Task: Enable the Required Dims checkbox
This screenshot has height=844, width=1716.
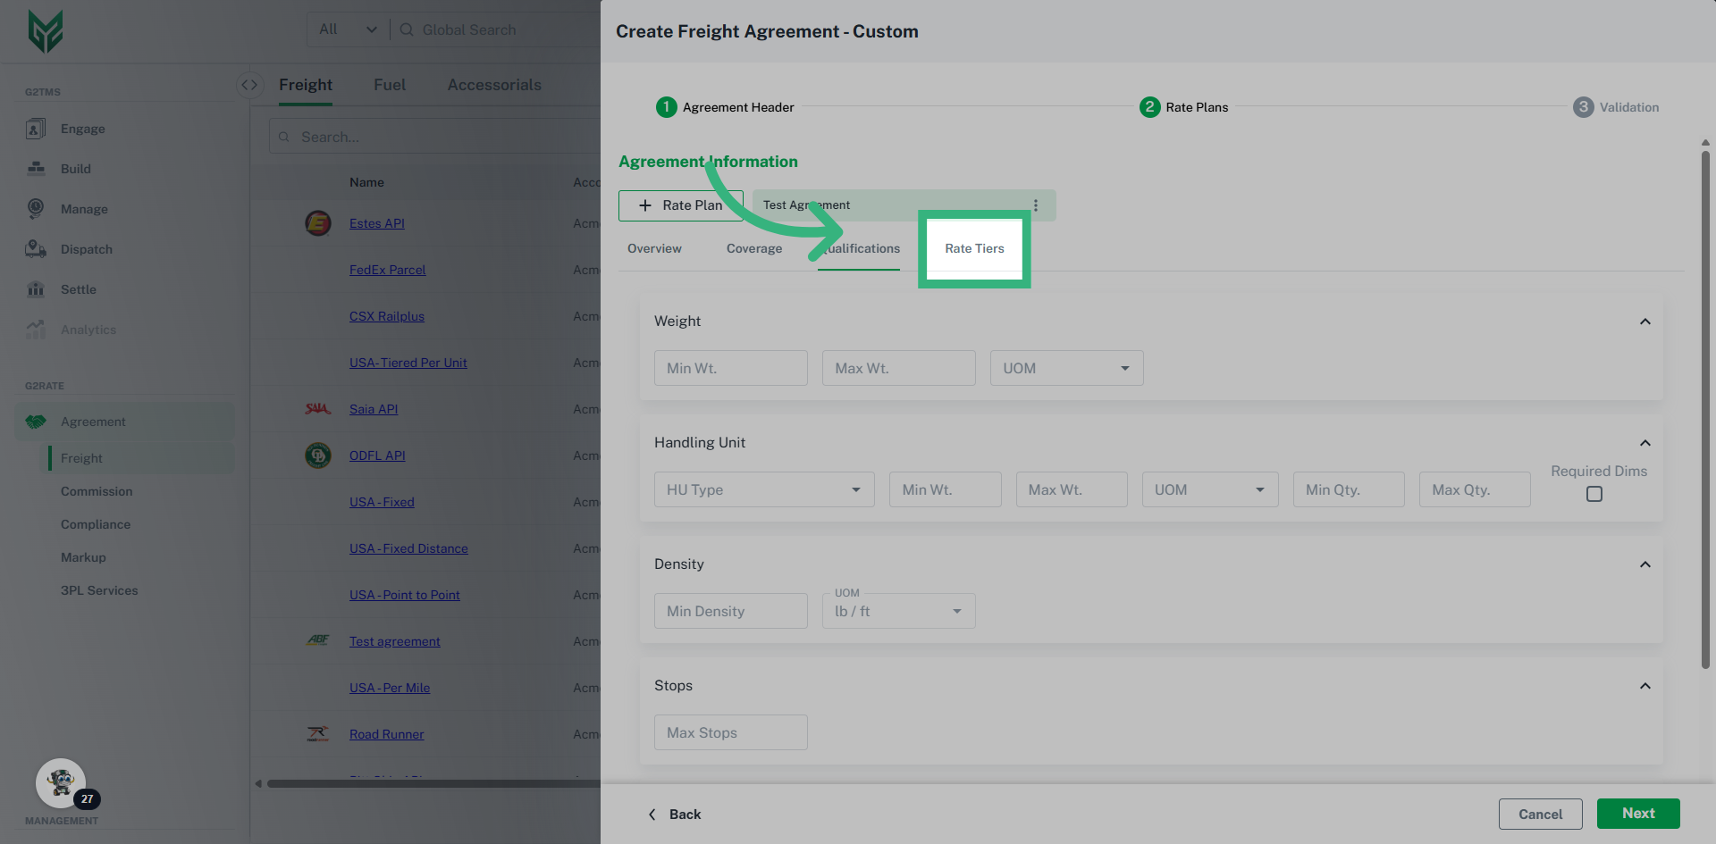Action: coord(1594,493)
